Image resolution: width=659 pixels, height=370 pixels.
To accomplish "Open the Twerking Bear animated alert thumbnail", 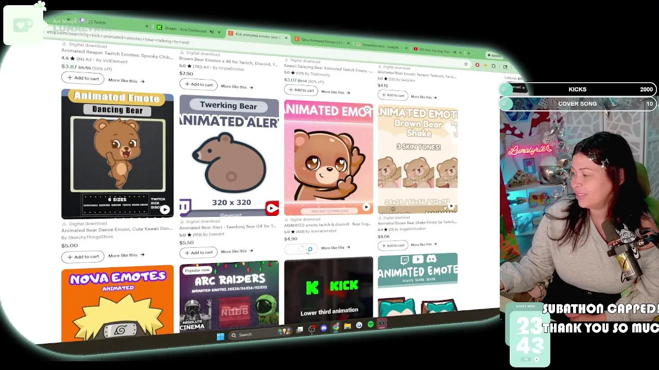I will pos(229,155).
